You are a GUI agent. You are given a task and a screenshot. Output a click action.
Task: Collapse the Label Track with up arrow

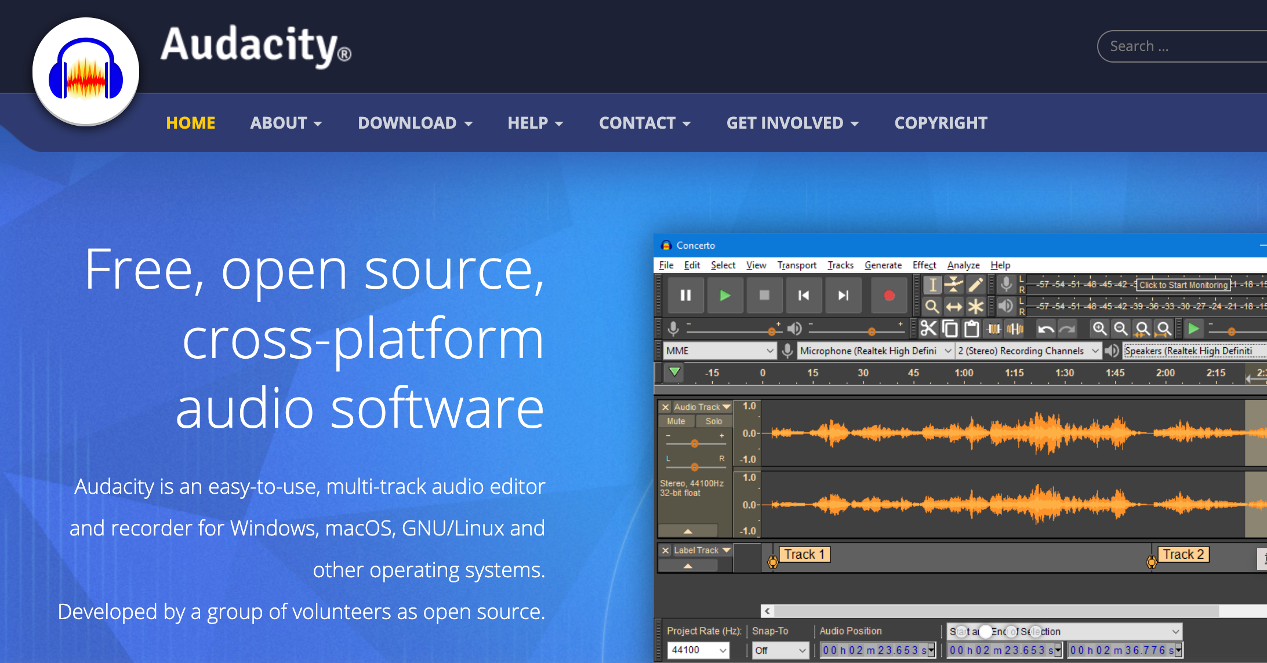point(688,566)
